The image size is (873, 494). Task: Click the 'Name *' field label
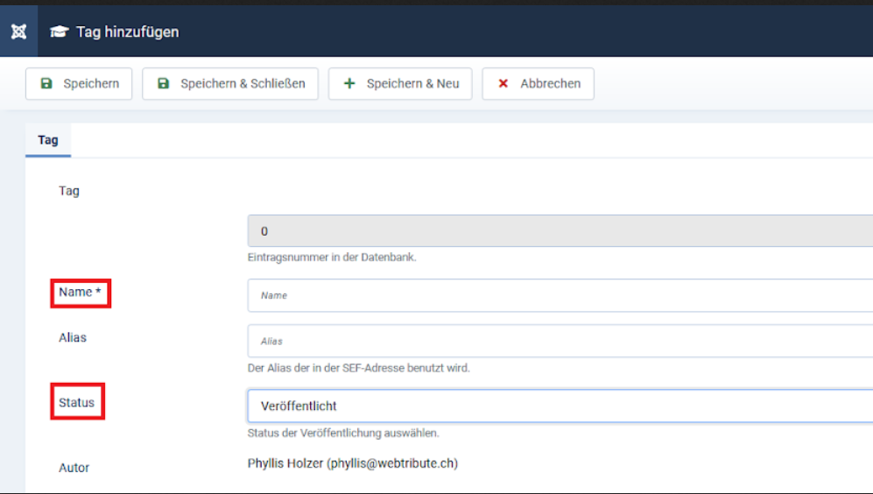(x=80, y=292)
